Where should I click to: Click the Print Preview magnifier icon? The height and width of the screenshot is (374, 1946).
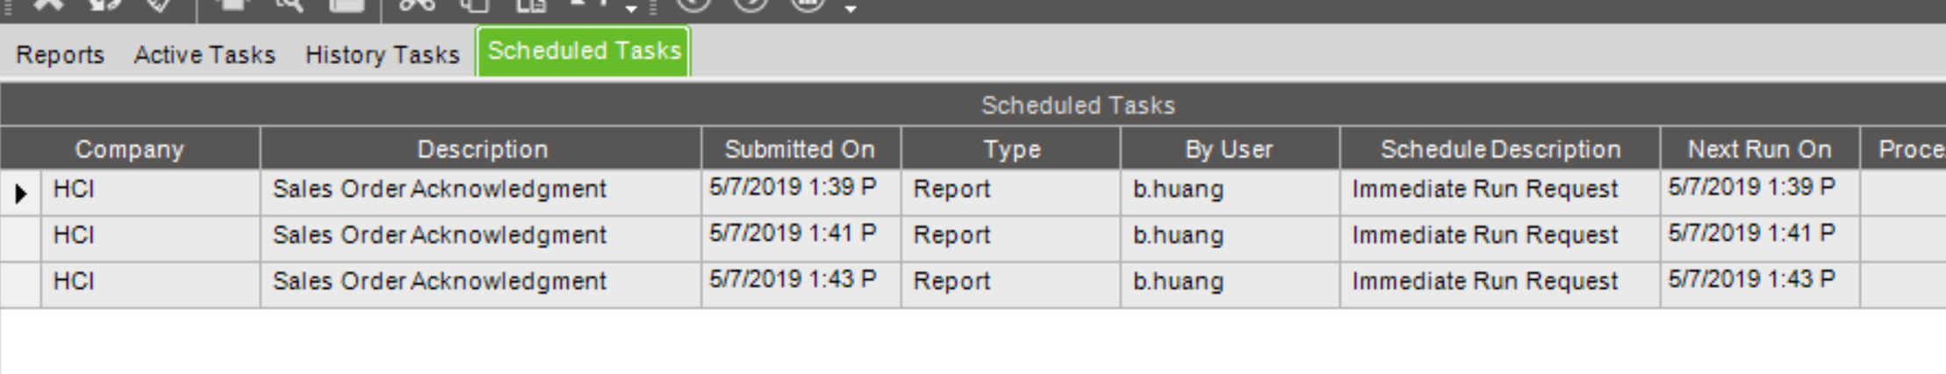(x=288, y=4)
